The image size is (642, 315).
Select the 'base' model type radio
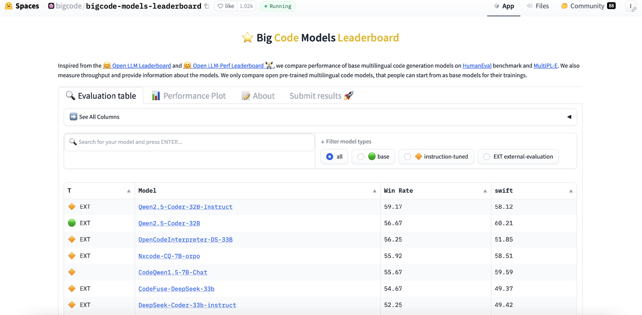point(361,157)
